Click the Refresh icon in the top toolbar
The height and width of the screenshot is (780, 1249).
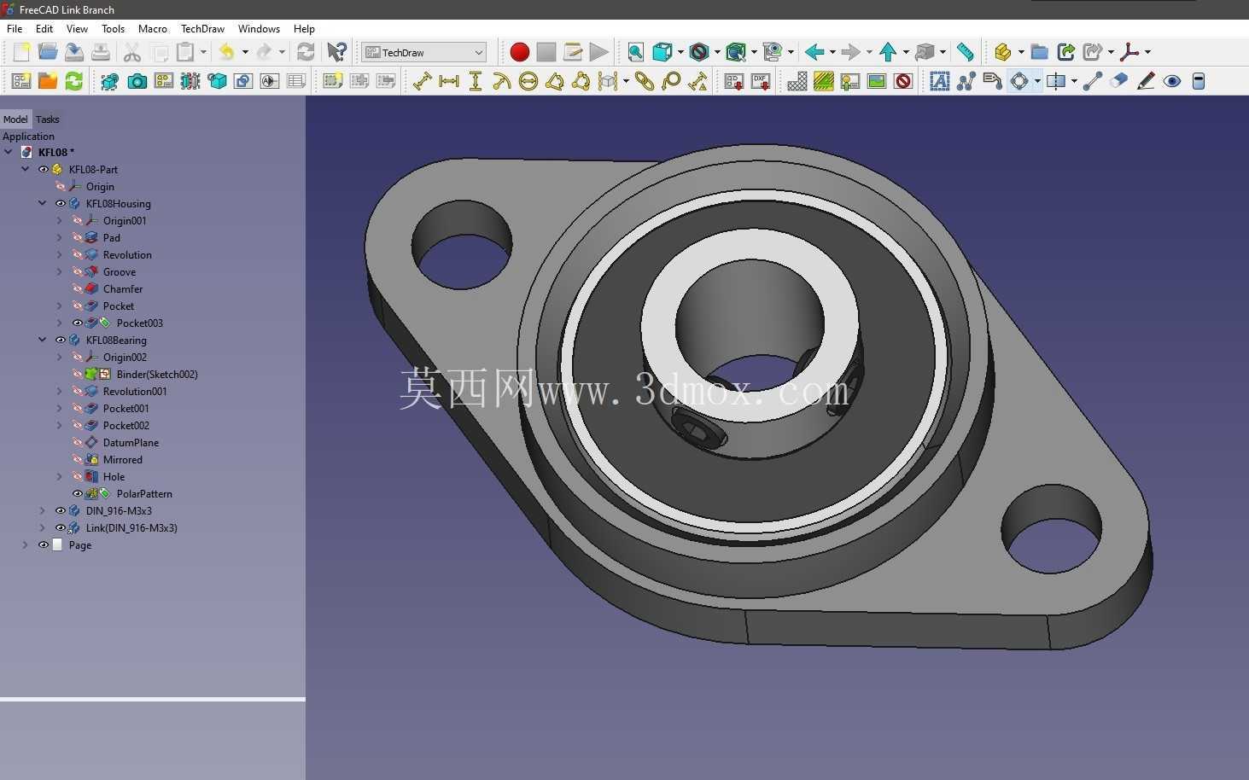tap(306, 52)
